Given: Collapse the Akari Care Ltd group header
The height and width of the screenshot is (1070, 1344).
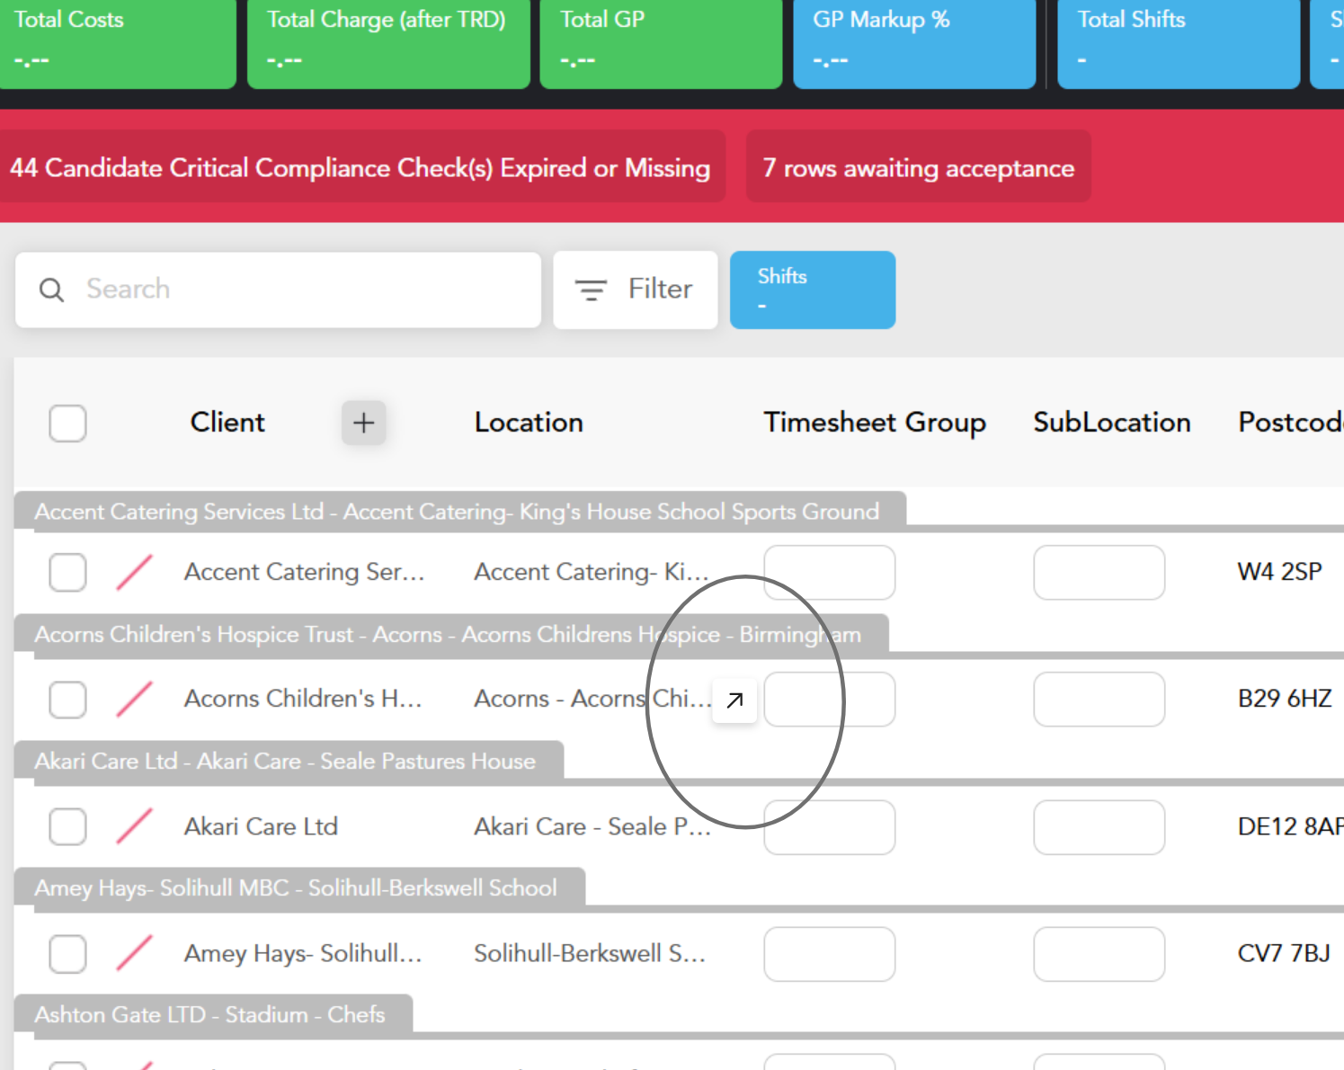Looking at the screenshot, I should pos(285,762).
